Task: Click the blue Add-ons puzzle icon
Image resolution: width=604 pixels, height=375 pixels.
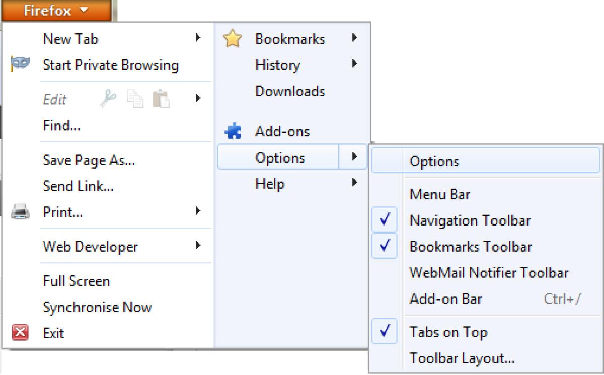Action: [x=232, y=132]
